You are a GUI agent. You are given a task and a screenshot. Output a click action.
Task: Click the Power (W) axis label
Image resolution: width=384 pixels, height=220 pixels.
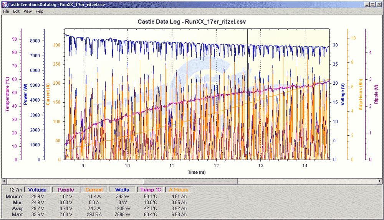coord(25,94)
